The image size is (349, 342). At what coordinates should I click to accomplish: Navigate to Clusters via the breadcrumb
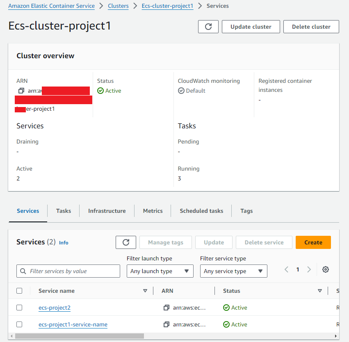[x=118, y=6]
